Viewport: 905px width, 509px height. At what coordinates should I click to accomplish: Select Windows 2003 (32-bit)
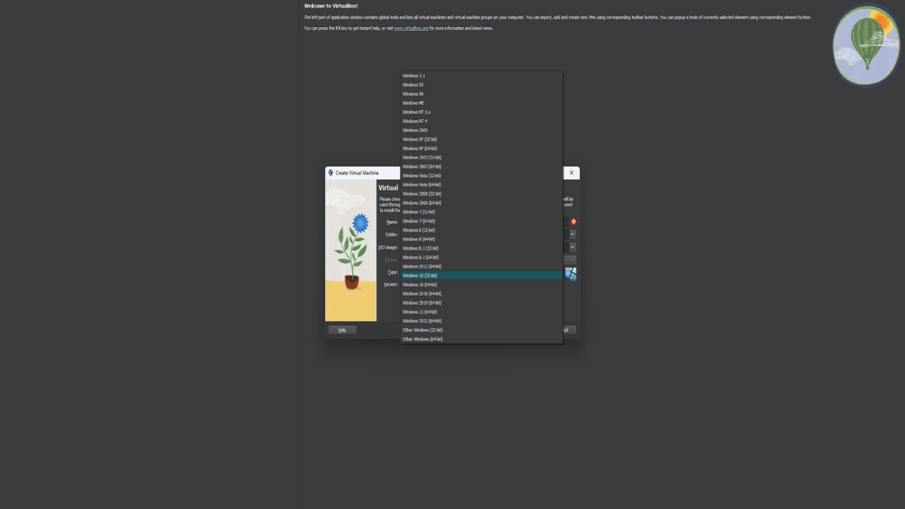click(482, 158)
